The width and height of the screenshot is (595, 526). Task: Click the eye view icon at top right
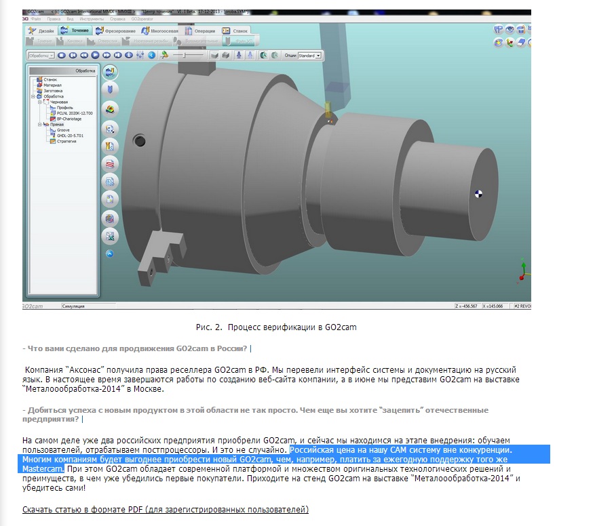tap(510, 29)
